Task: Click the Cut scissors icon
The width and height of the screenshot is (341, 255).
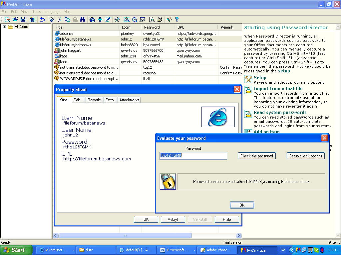Action: tap(59, 20)
